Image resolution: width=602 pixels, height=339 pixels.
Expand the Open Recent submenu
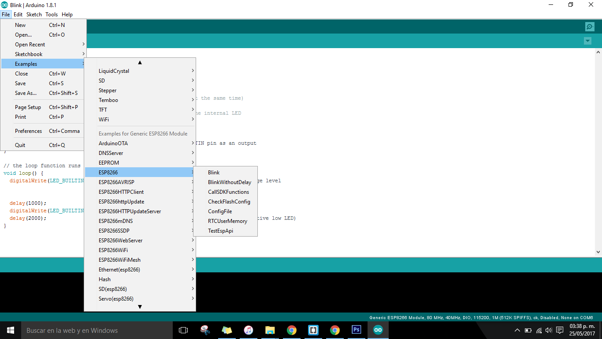pyautogui.click(x=43, y=45)
